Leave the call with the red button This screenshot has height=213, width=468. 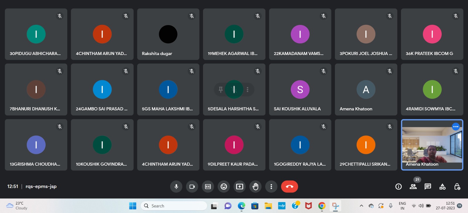(289, 186)
